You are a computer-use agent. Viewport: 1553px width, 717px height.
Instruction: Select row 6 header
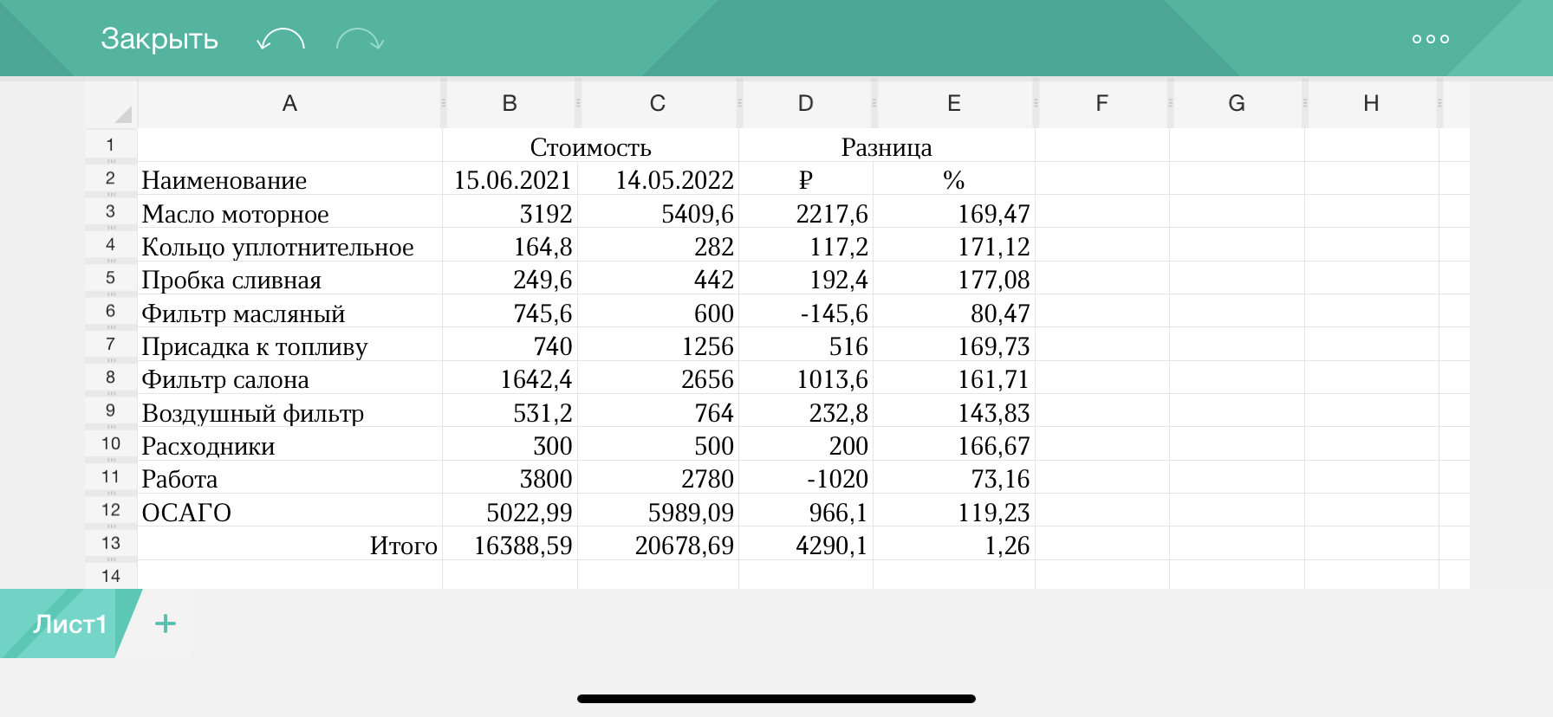[x=111, y=311]
